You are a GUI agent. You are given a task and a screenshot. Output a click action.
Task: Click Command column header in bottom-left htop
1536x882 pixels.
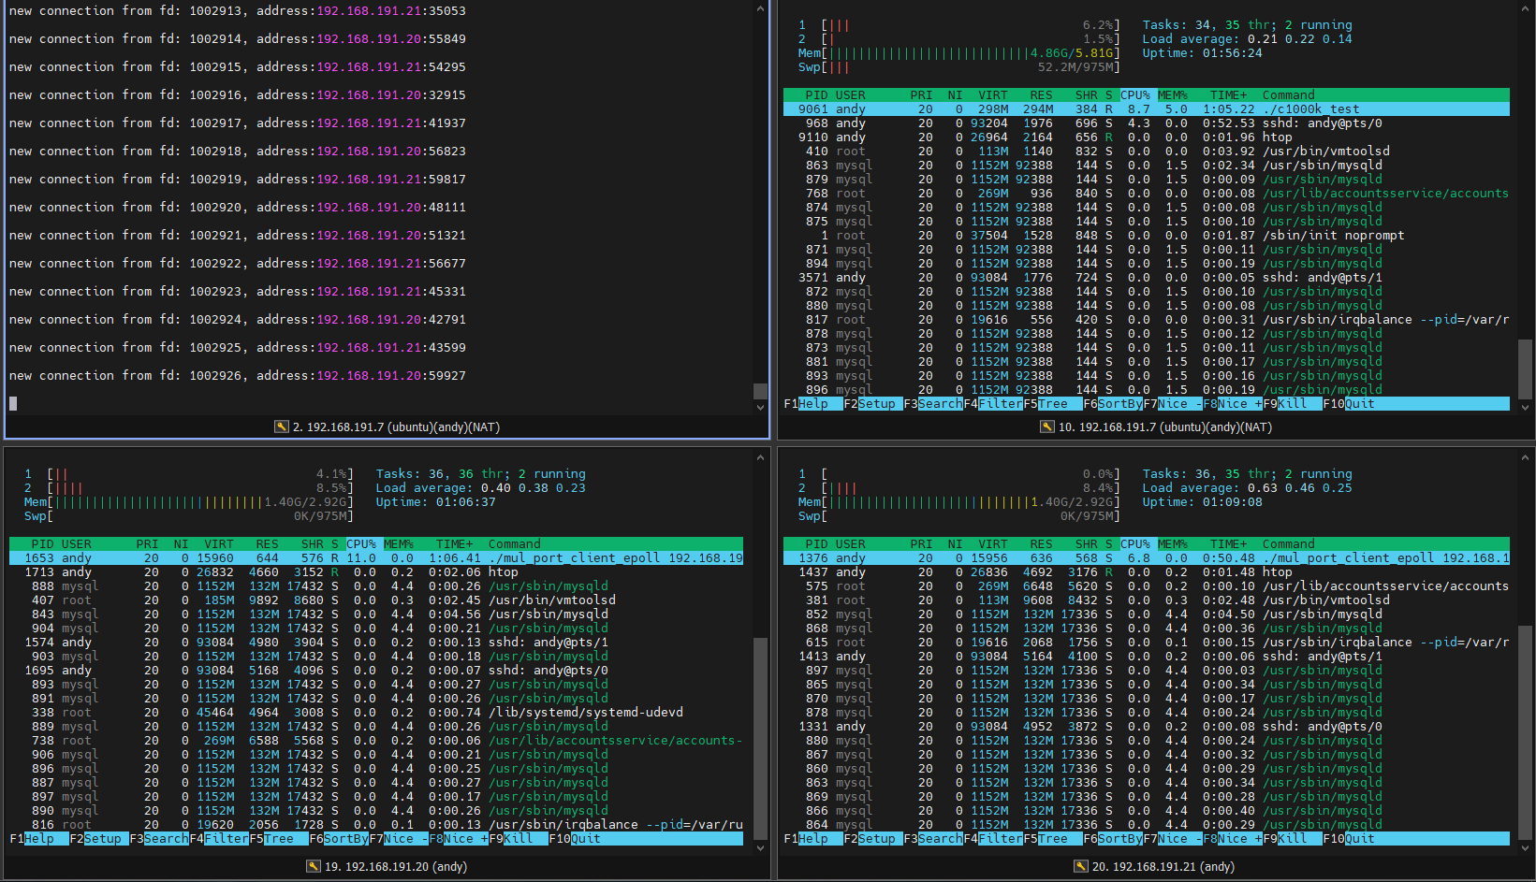[x=514, y=544]
